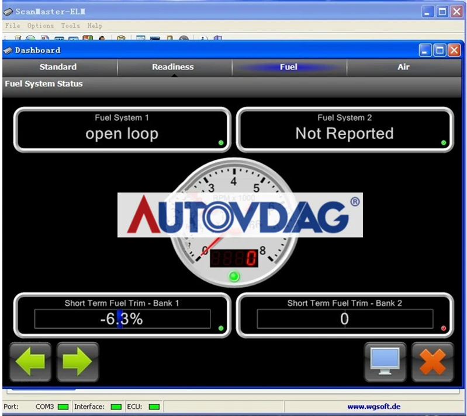Close the dashboard with the orange X button
The width and height of the screenshot is (467, 416).
tap(433, 362)
